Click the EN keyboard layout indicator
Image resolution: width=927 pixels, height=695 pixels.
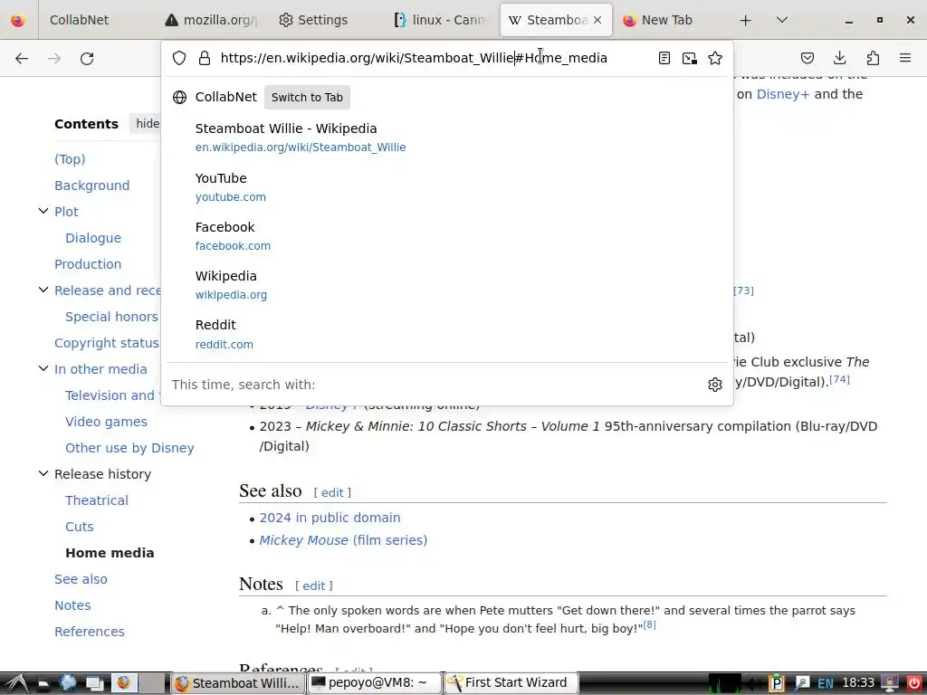click(826, 684)
